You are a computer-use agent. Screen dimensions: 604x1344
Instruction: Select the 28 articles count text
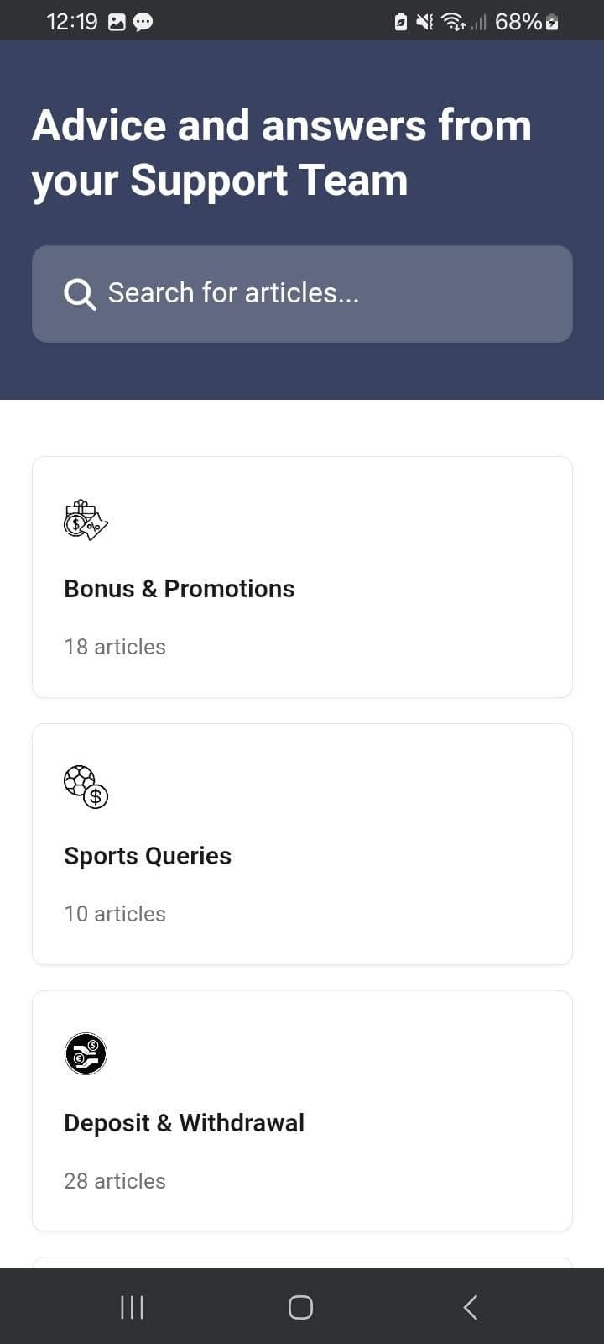115,1181
